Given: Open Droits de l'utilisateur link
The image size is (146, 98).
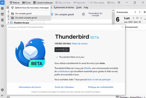Looking at the screenshot, I should (64, 87).
